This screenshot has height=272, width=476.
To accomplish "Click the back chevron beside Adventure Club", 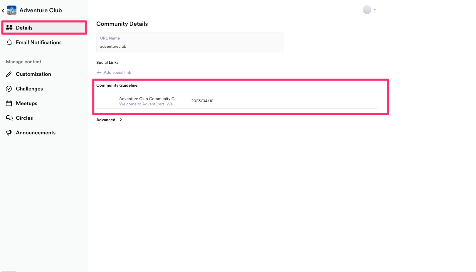I will click(x=3, y=11).
